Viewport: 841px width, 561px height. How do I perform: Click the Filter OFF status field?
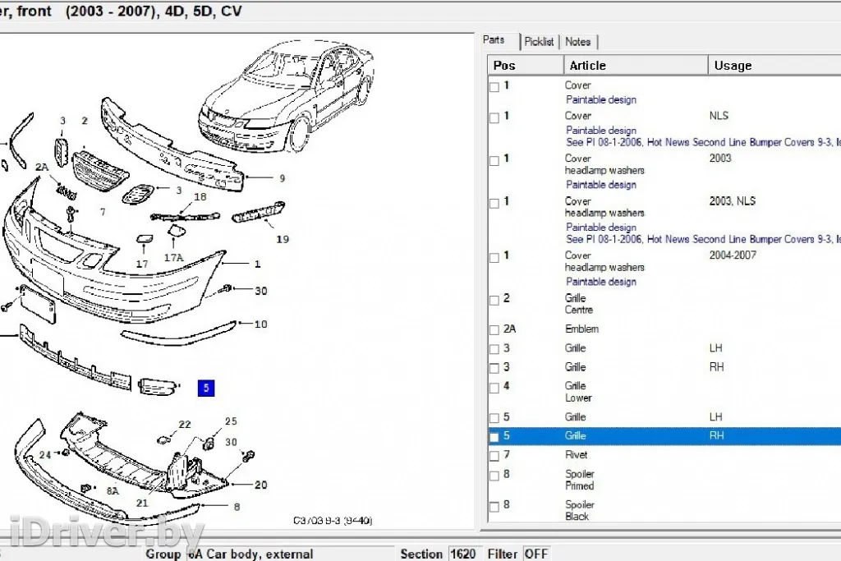tap(535, 554)
